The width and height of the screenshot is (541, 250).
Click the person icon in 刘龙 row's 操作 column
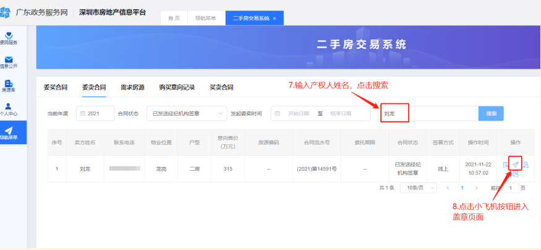coord(526,165)
